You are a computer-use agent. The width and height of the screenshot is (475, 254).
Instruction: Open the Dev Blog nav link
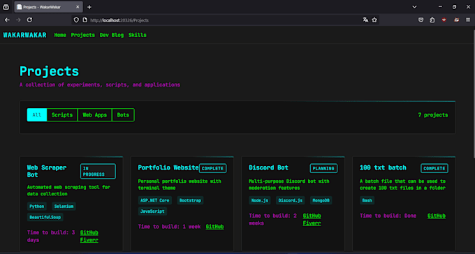coord(112,35)
